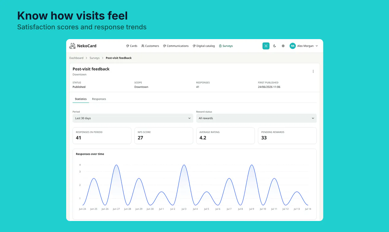389x232 pixels.
Task: Click the Responses in period card
Action: pyautogui.click(x=102, y=136)
